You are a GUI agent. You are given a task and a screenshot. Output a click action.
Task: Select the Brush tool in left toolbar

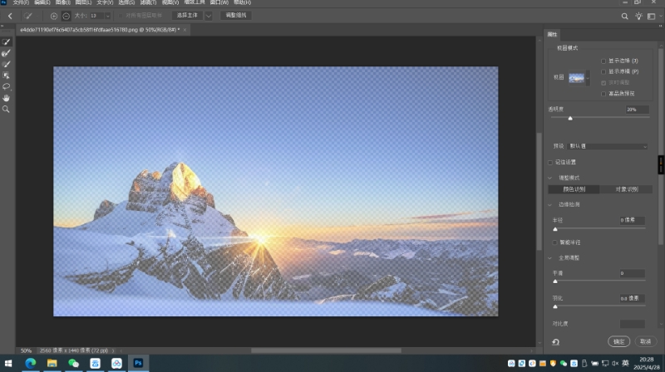6,64
